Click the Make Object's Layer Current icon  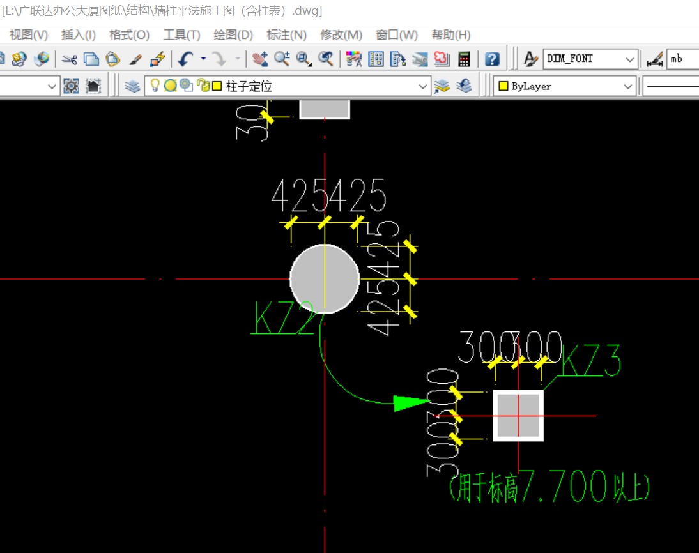[442, 86]
